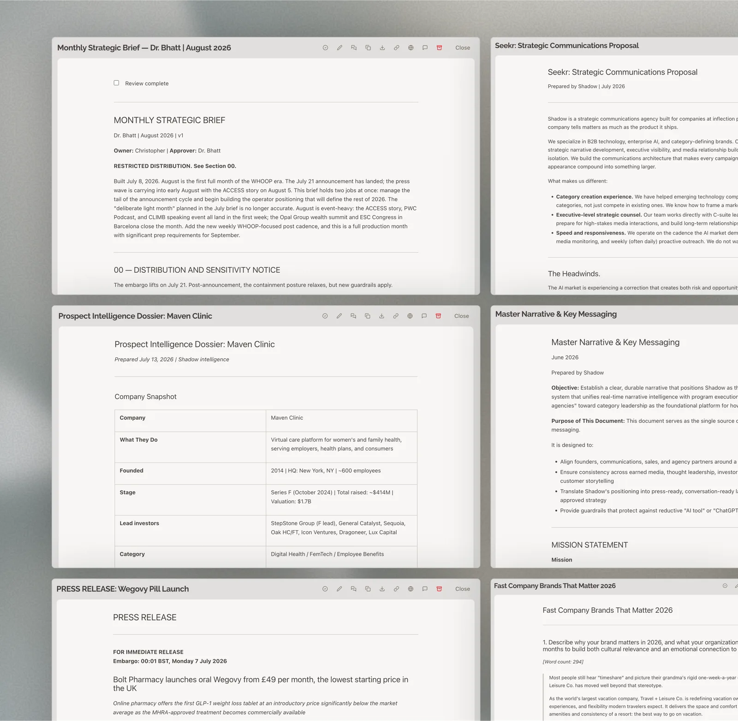The width and height of the screenshot is (738, 721).
Task: Click copy icon in Maven Clinic dossier toolbar
Action: (x=368, y=316)
